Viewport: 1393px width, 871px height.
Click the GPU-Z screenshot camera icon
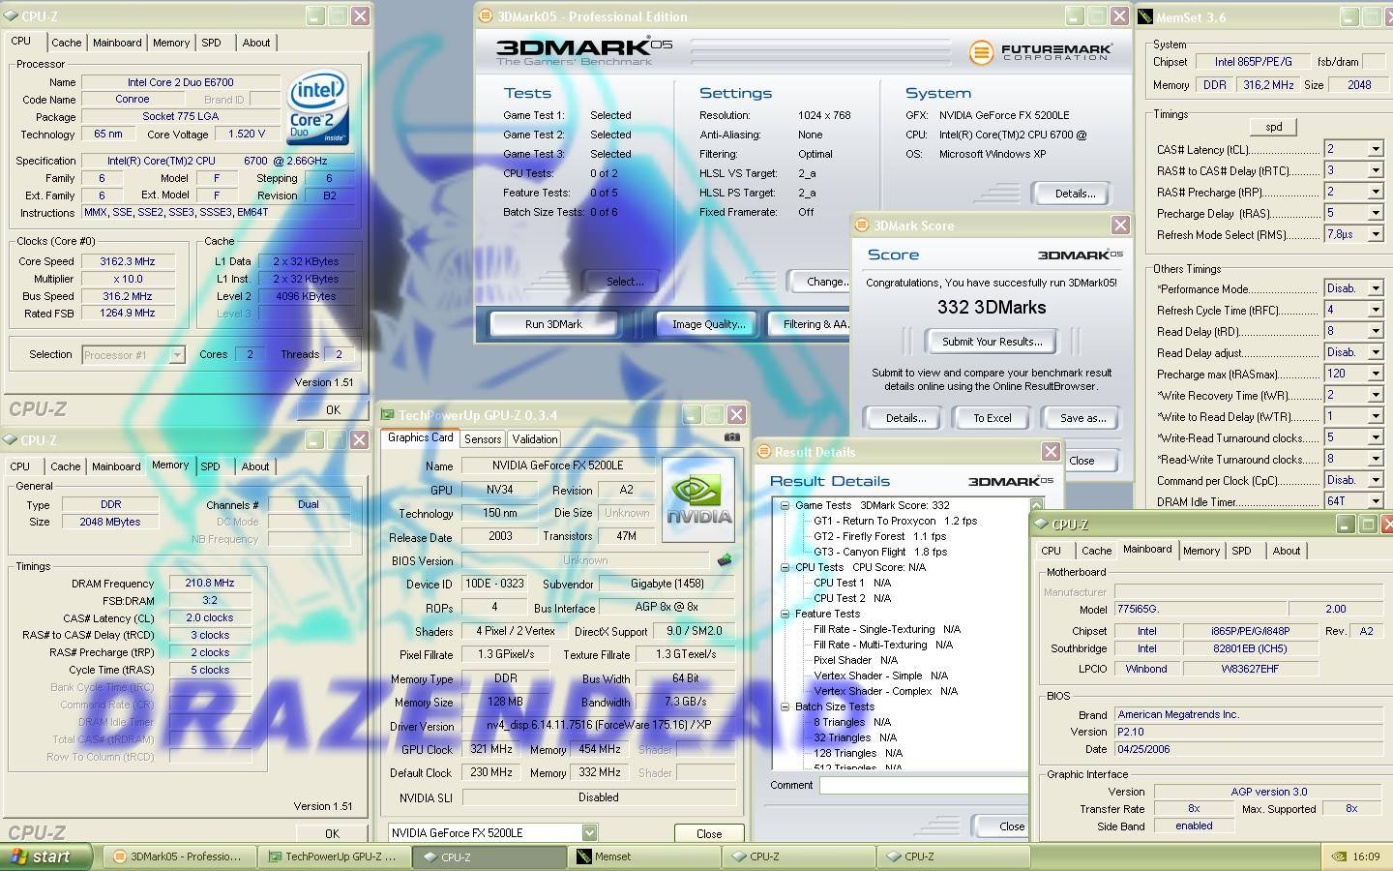tap(731, 437)
